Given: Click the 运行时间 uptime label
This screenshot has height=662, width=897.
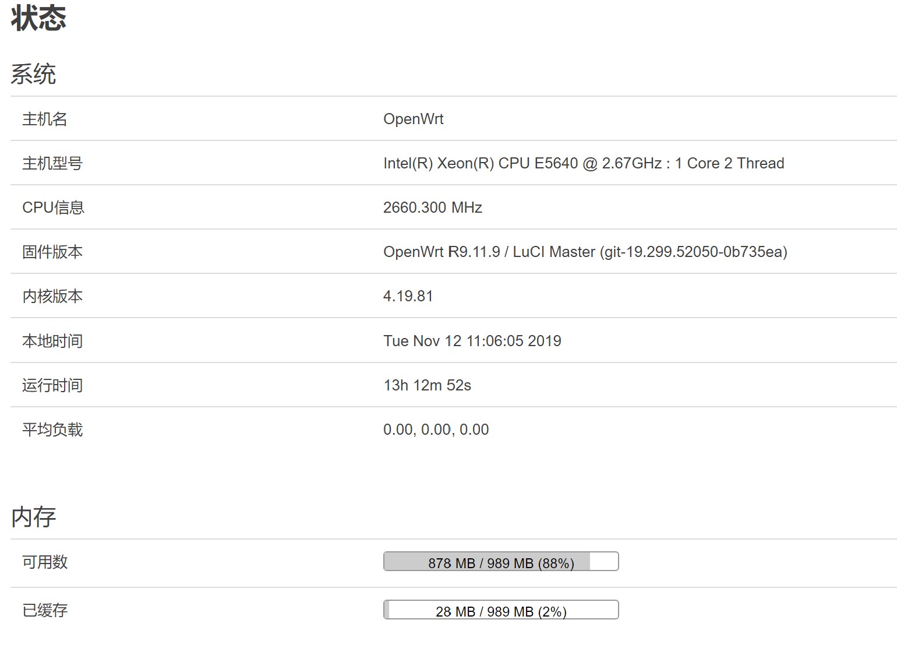Looking at the screenshot, I should point(51,385).
